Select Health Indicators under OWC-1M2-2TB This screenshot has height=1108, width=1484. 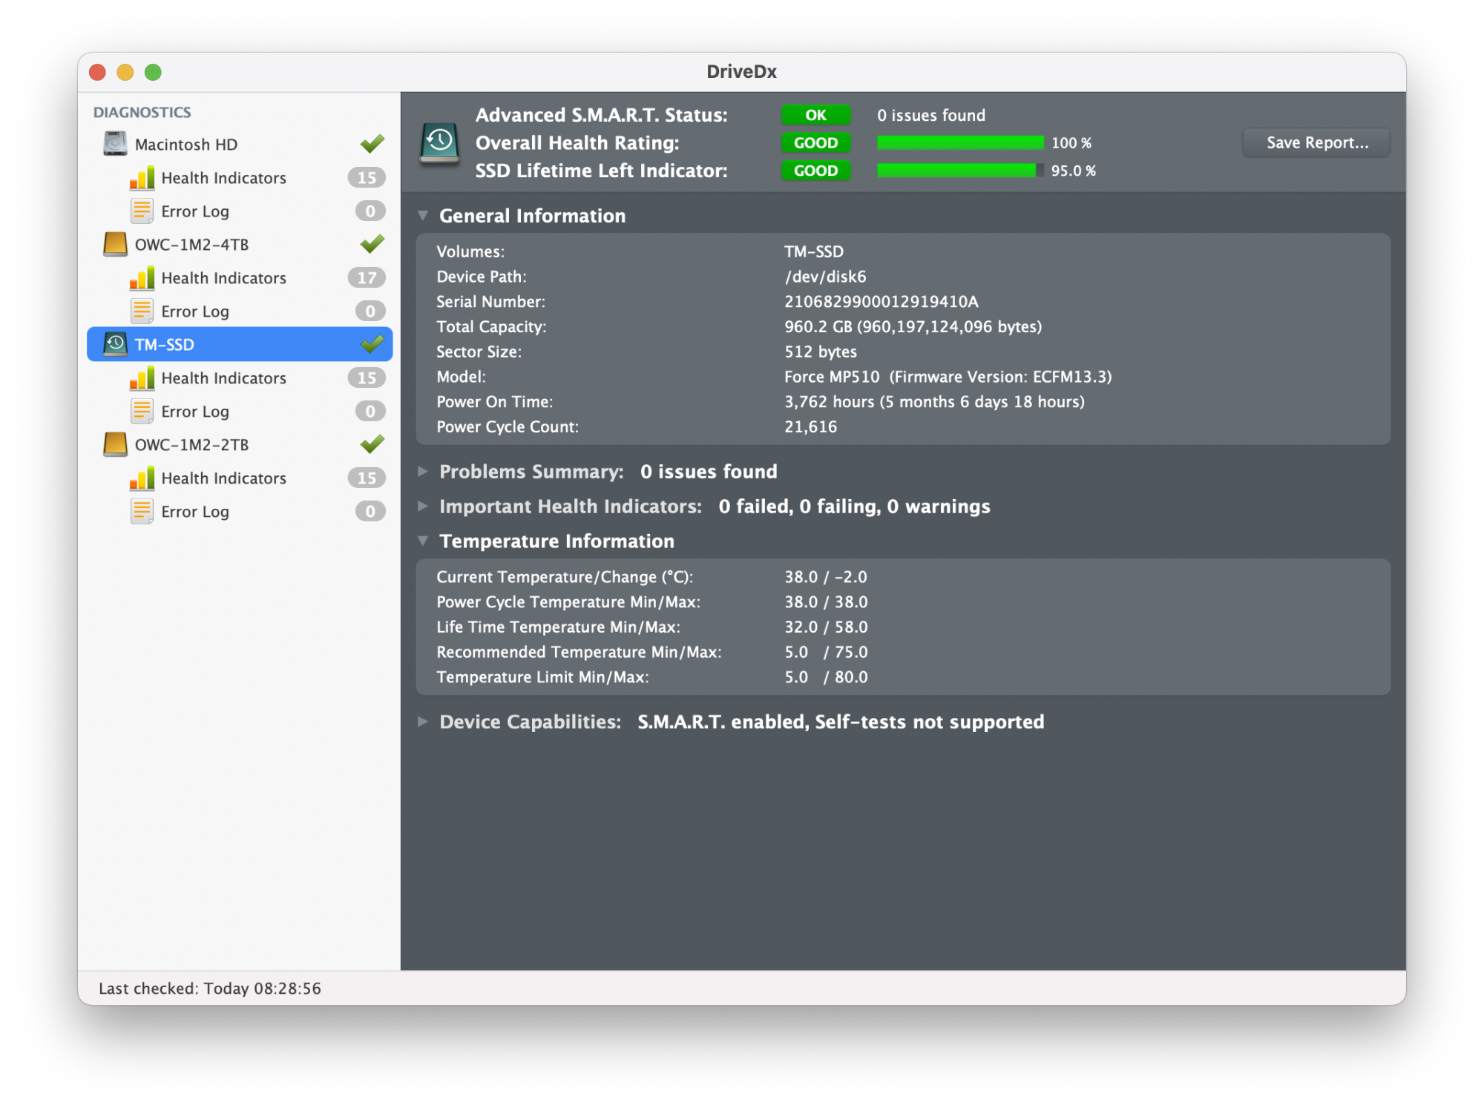pyautogui.click(x=223, y=478)
